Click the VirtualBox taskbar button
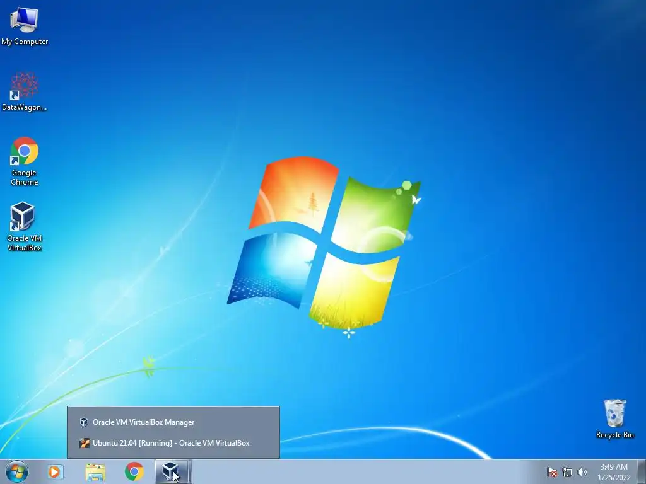646x484 pixels. pos(173,471)
